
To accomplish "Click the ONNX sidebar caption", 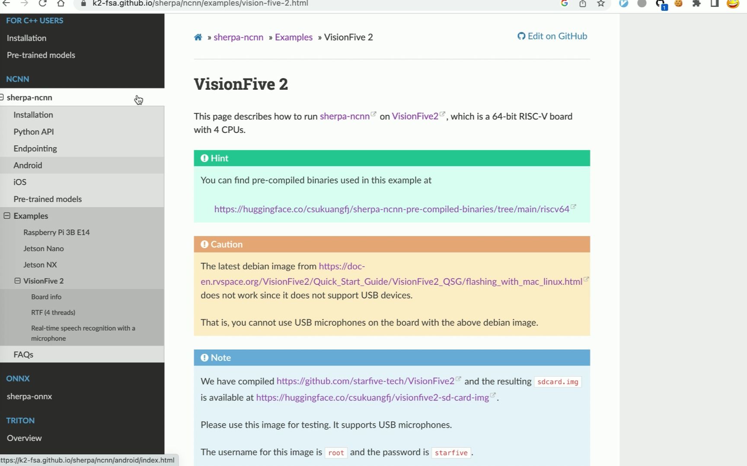I will (18, 378).
